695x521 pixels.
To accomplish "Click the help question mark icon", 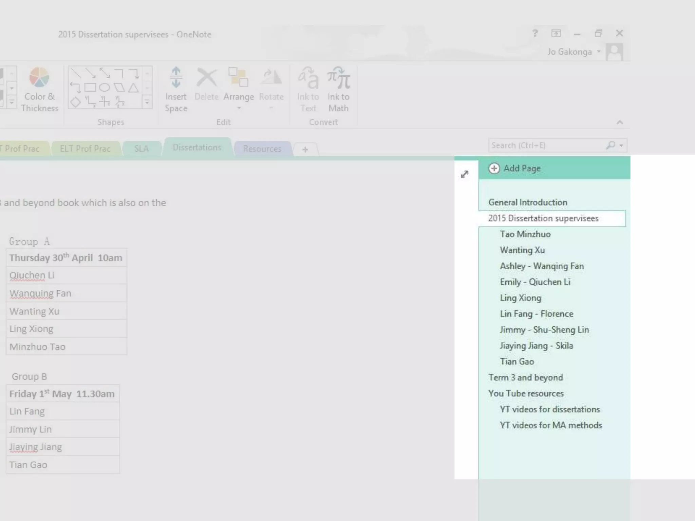I will point(535,33).
